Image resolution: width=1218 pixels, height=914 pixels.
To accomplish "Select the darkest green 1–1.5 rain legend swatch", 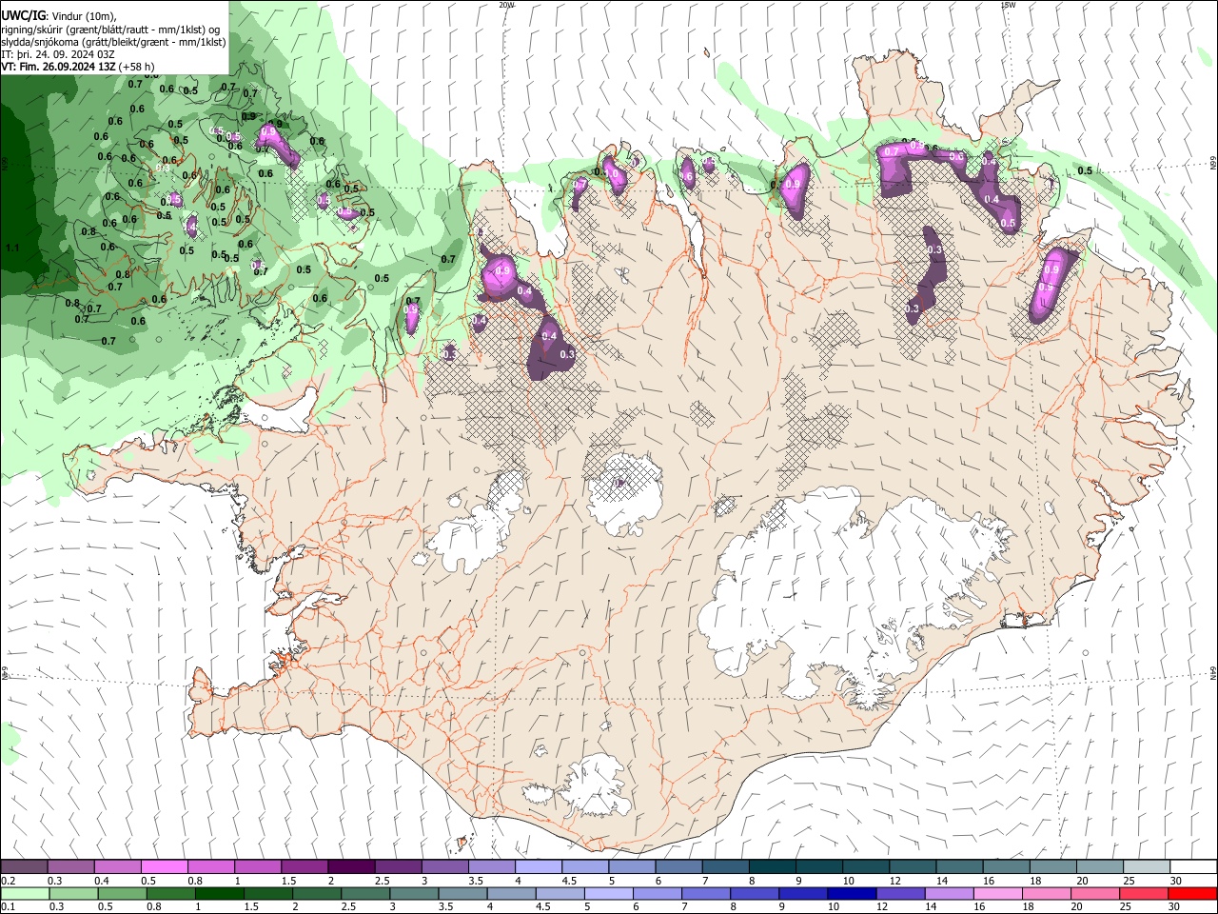I will (x=219, y=893).
